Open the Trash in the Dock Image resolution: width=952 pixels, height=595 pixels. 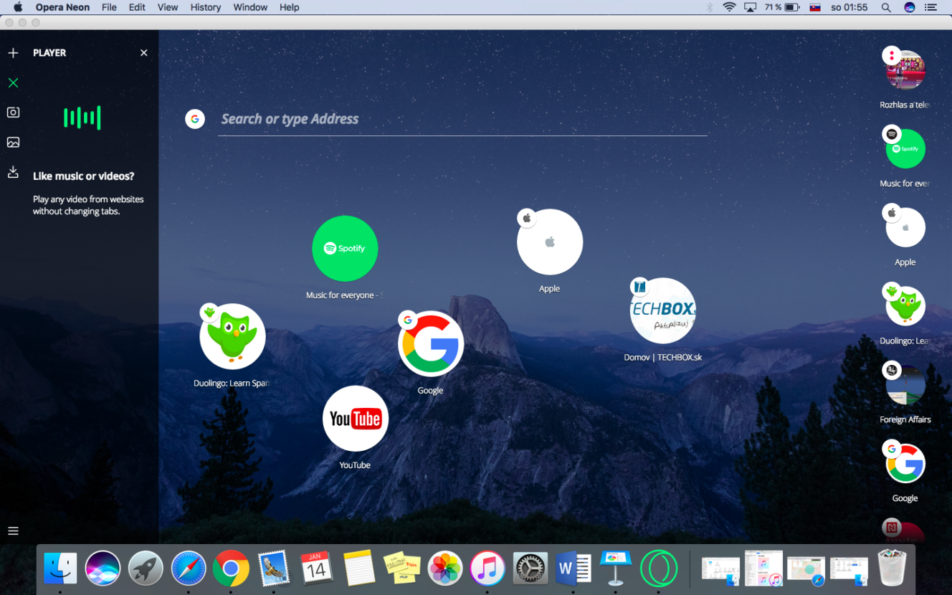click(x=892, y=567)
